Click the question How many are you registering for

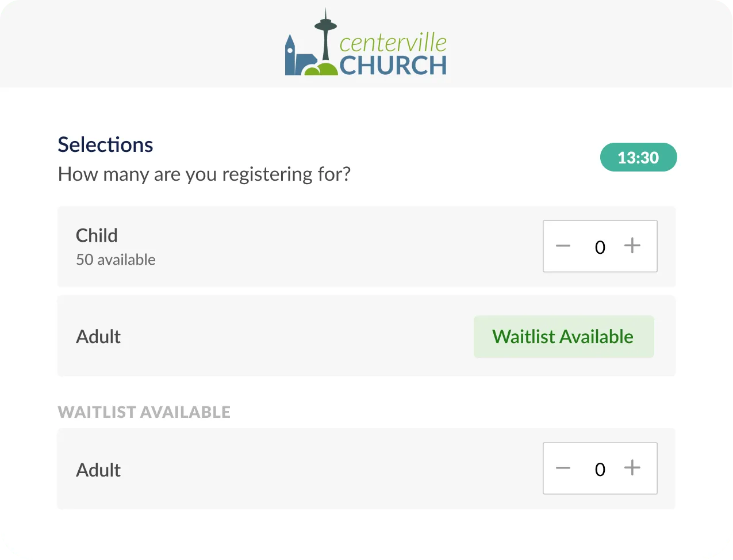pyautogui.click(x=204, y=174)
